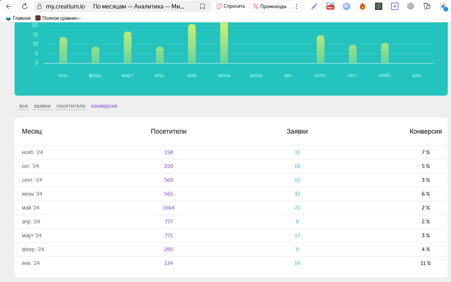Click the март bar in the chart
The image size is (451, 282).
click(128, 47)
